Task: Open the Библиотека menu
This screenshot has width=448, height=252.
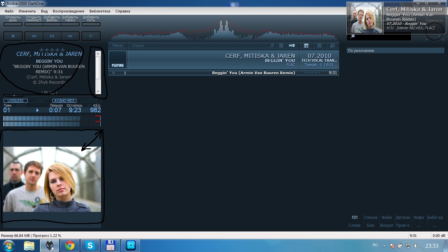Action: (100, 11)
